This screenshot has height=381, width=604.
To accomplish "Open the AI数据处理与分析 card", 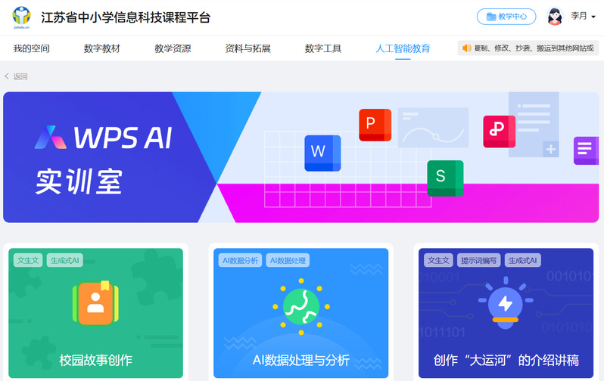I will (301, 313).
